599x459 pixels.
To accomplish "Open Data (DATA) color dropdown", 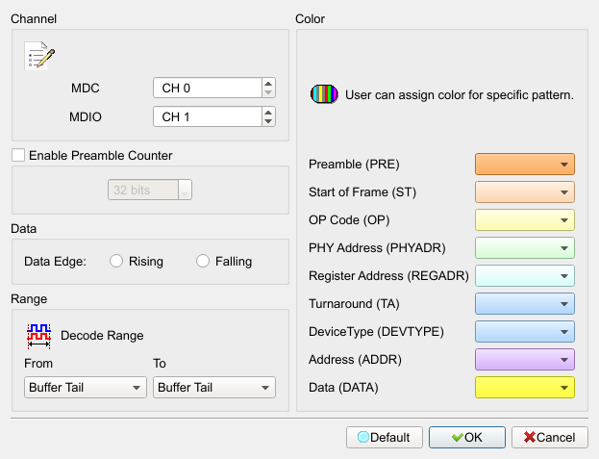I will pos(525,387).
